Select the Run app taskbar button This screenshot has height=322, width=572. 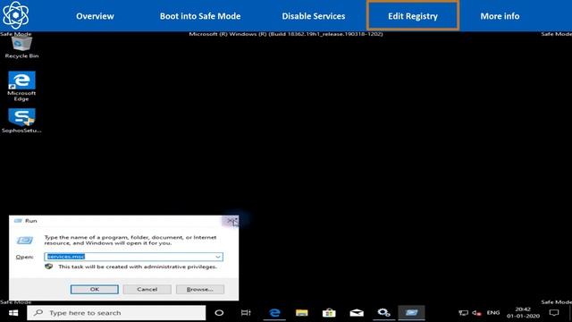point(411,313)
